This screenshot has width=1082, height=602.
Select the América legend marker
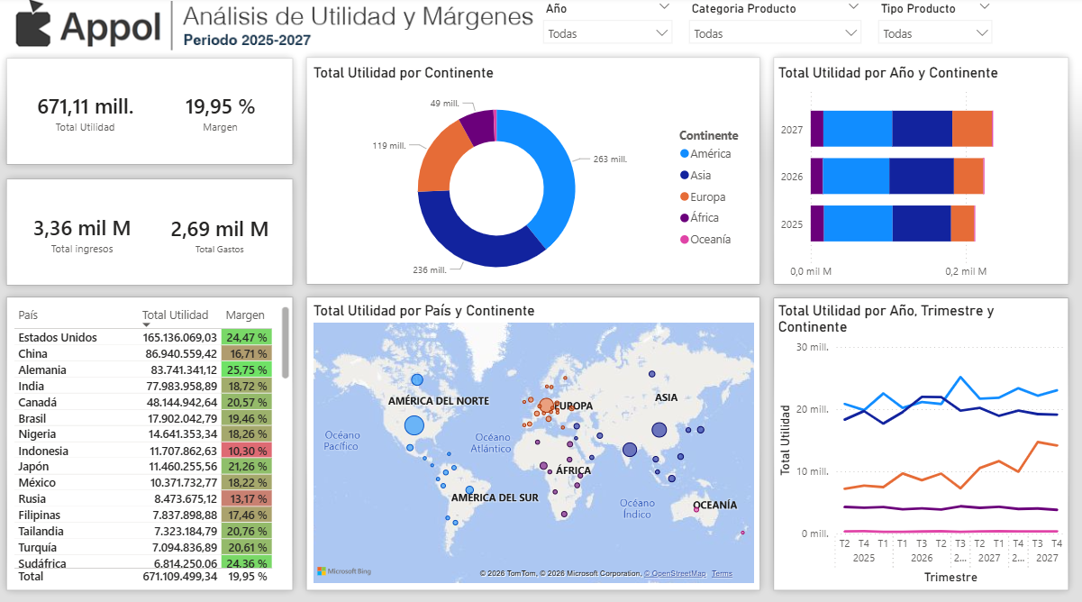click(685, 154)
